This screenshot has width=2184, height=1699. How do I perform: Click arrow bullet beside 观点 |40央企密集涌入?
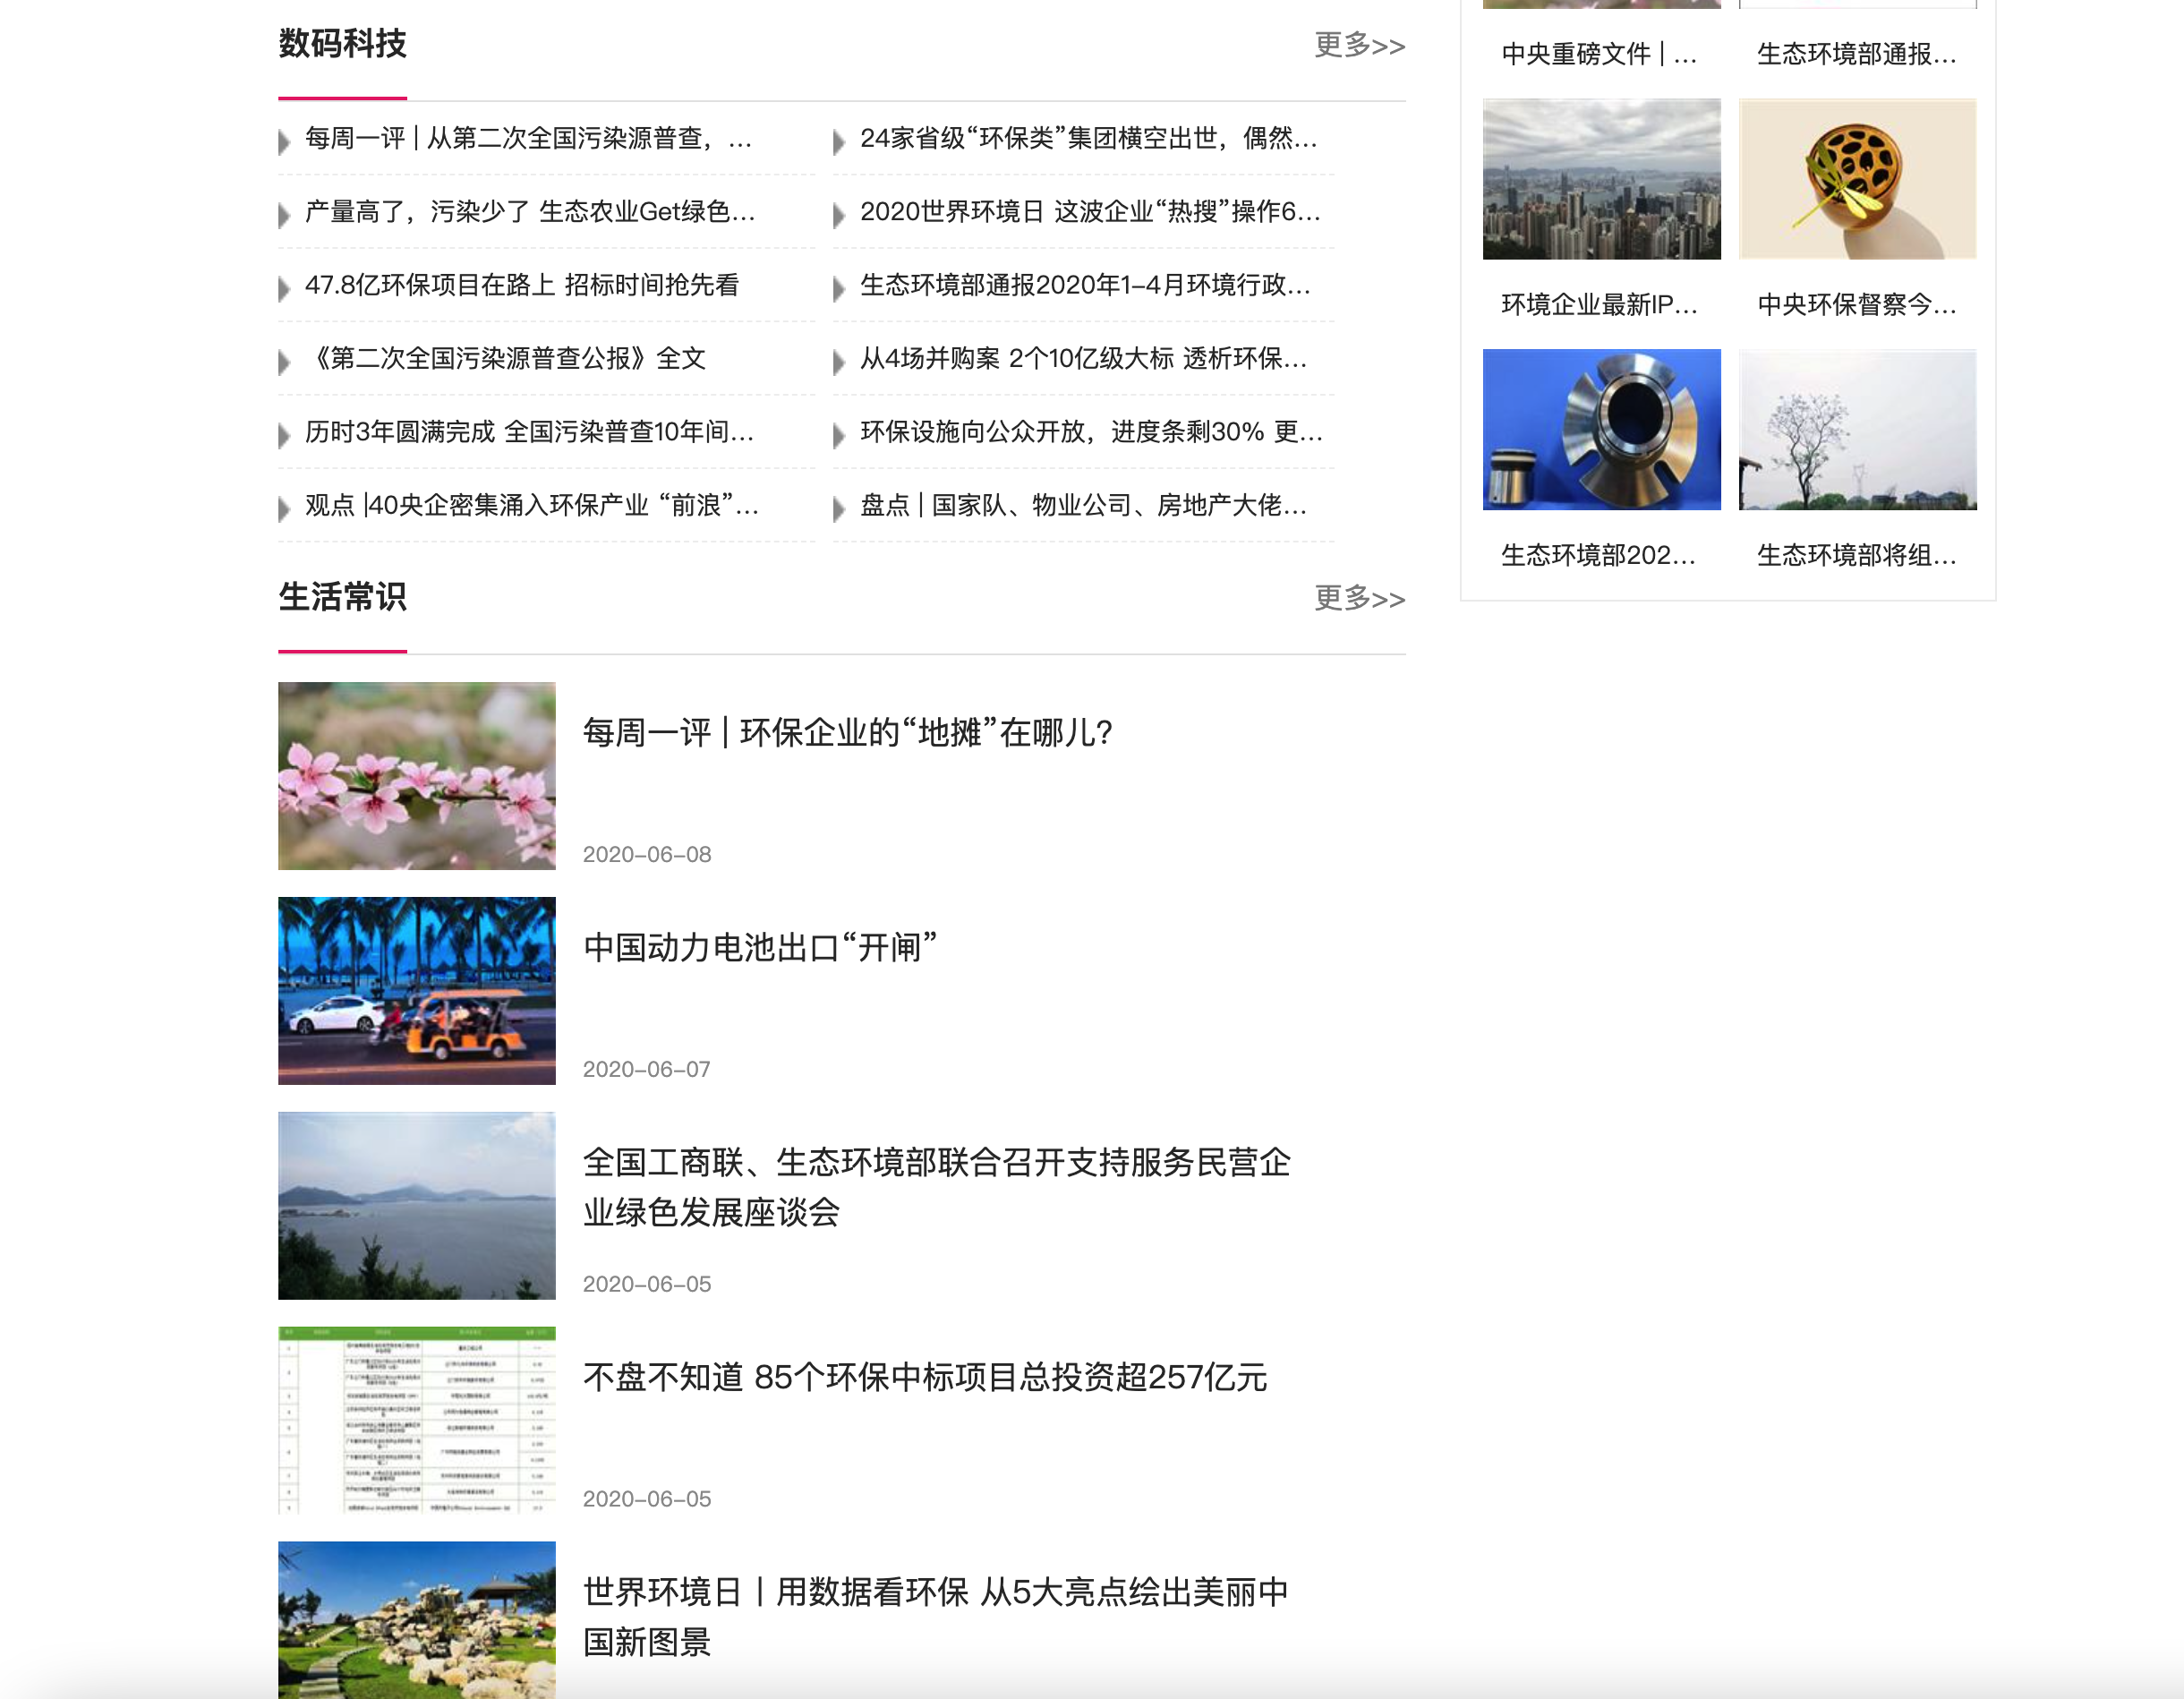pyautogui.click(x=284, y=508)
